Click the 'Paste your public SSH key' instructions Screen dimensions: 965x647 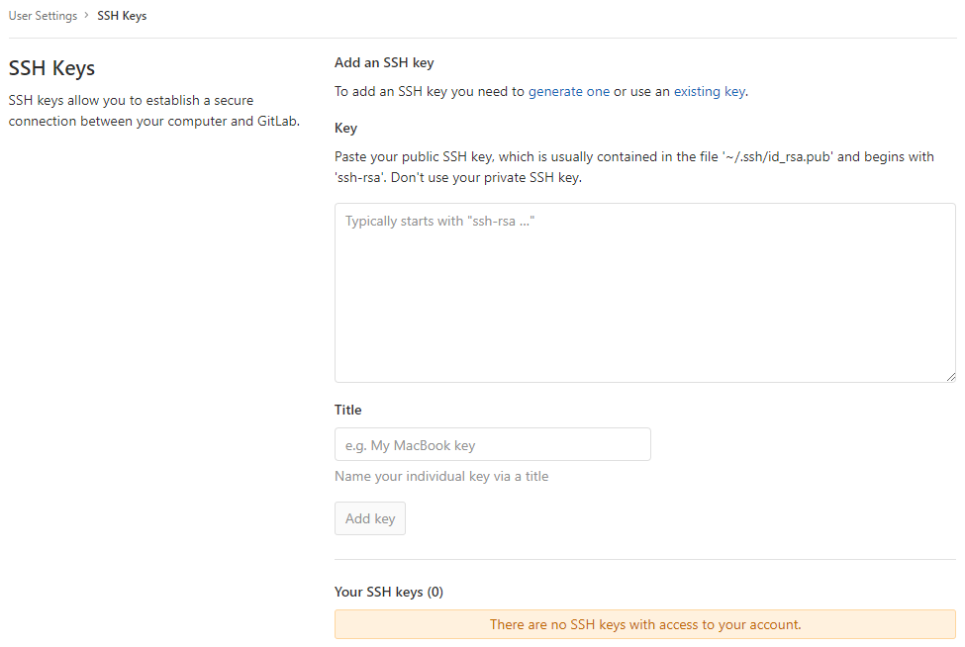tap(634, 167)
